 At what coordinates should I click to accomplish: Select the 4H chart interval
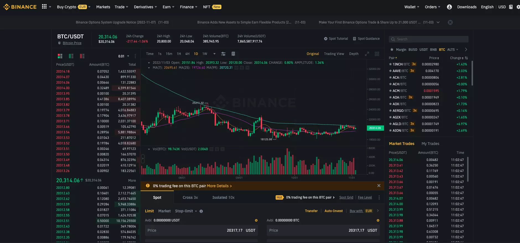coord(187,54)
